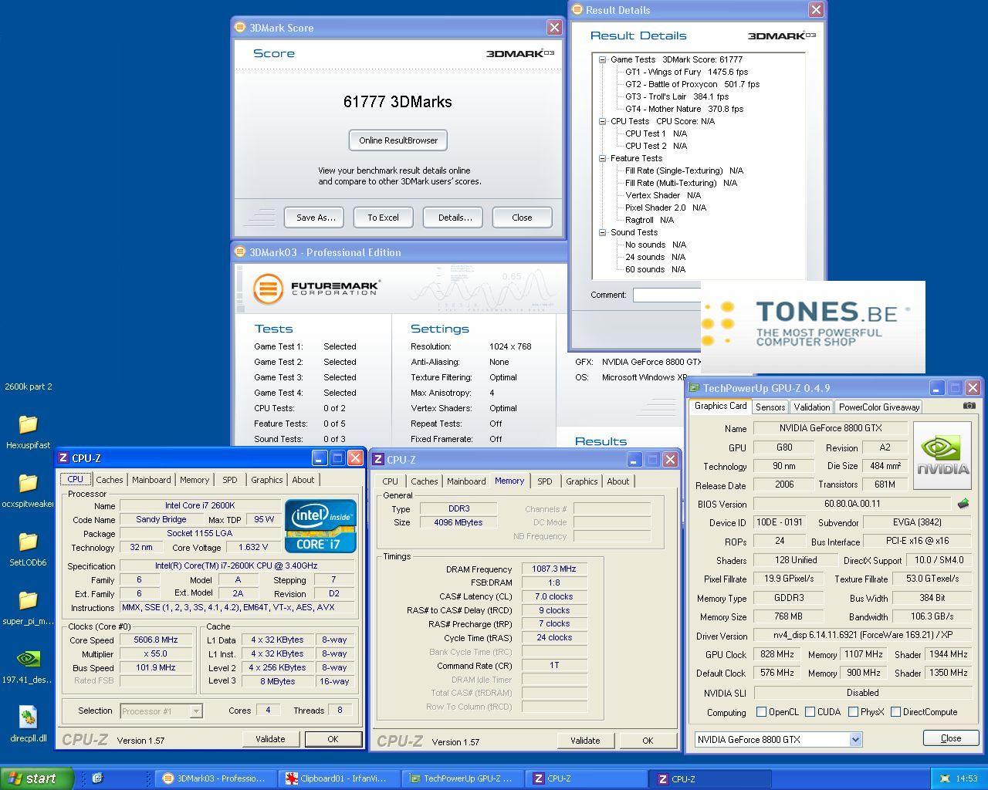Collapse the CPU Tests tree node

click(x=603, y=121)
